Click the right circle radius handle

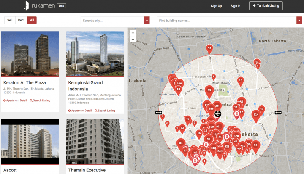point(278,113)
